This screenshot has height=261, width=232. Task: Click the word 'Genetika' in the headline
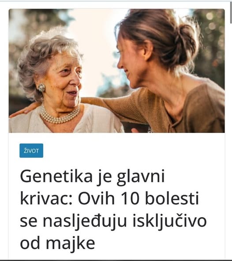56,176
